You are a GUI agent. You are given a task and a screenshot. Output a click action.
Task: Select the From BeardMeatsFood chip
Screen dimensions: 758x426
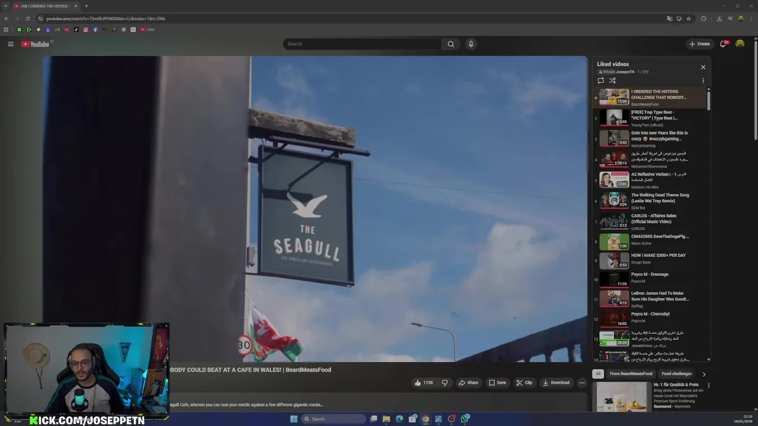click(x=631, y=374)
